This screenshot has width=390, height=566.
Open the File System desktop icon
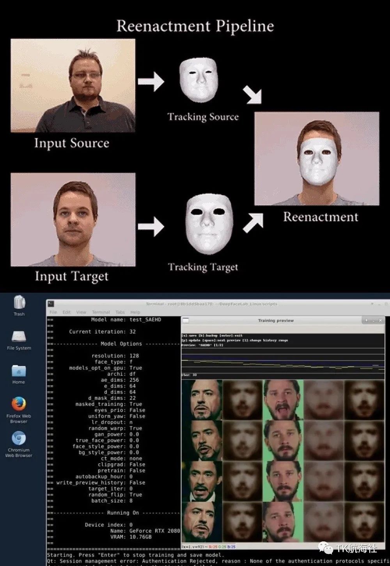pyautogui.click(x=19, y=340)
